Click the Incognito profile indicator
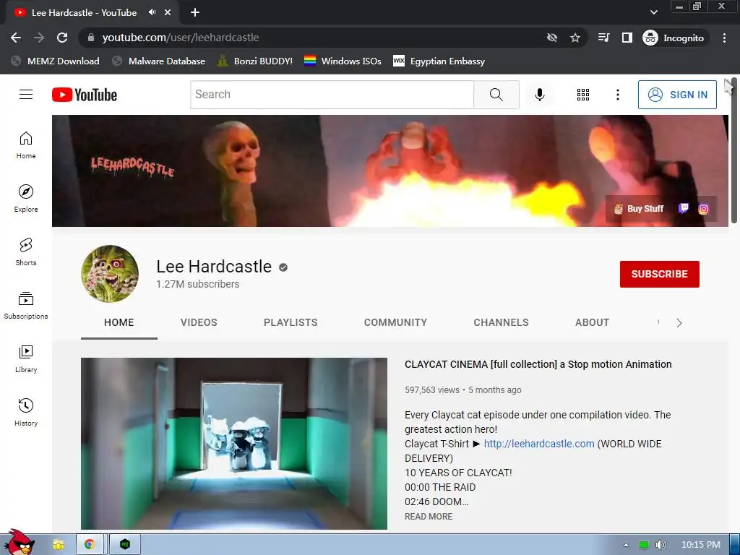The width and height of the screenshot is (740, 555). click(x=674, y=38)
